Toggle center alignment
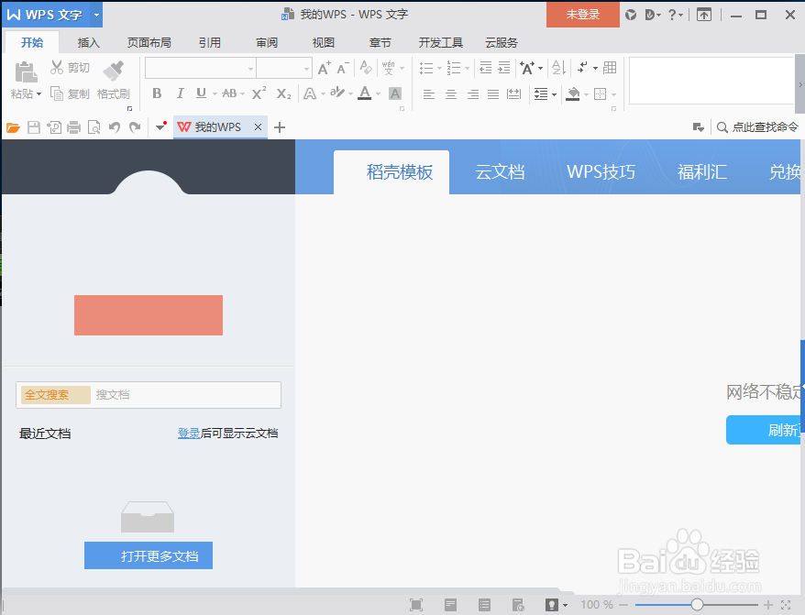Image resolution: width=805 pixels, height=615 pixels. coord(451,93)
